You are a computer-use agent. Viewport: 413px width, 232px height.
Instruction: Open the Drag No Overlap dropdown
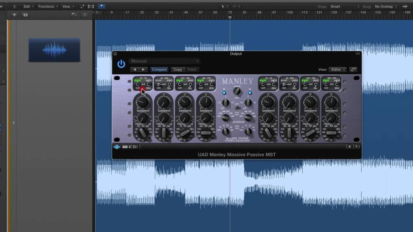(x=386, y=6)
